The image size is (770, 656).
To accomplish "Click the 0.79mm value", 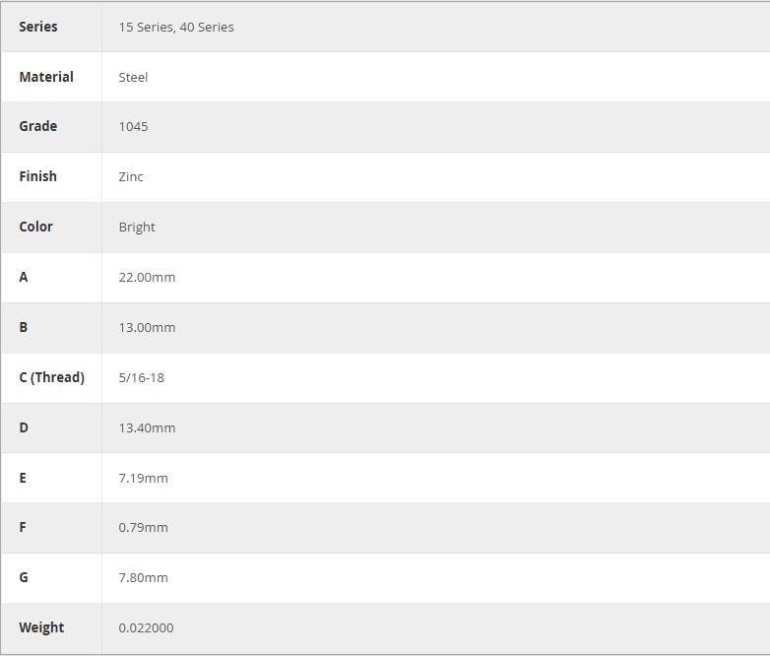I will click(x=143, y=528).
